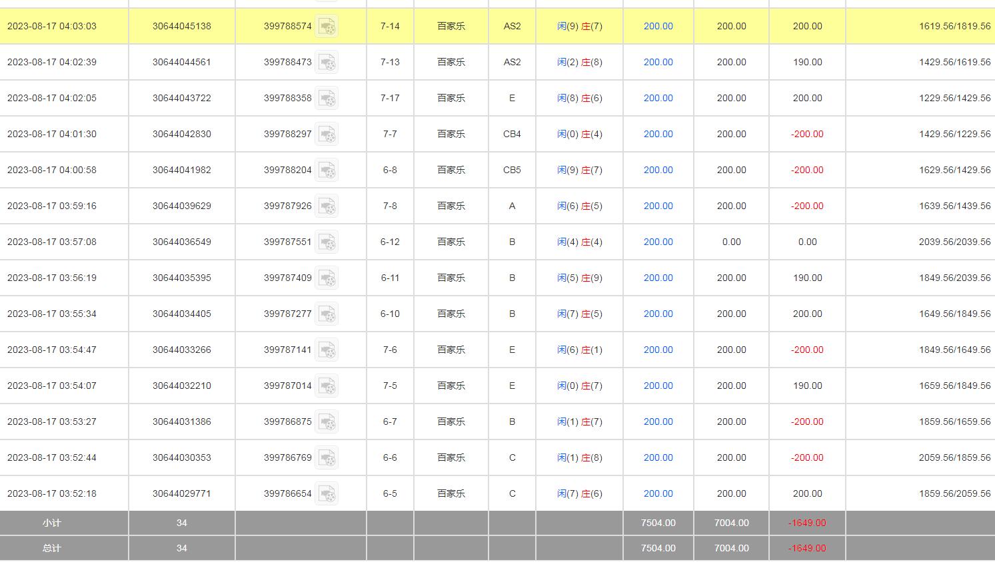Image resolution: width=995 pixels, height=562 pixels.
Task: Click blue 200.00 bet link for order 30644033266
Action: tap(658, 350)
